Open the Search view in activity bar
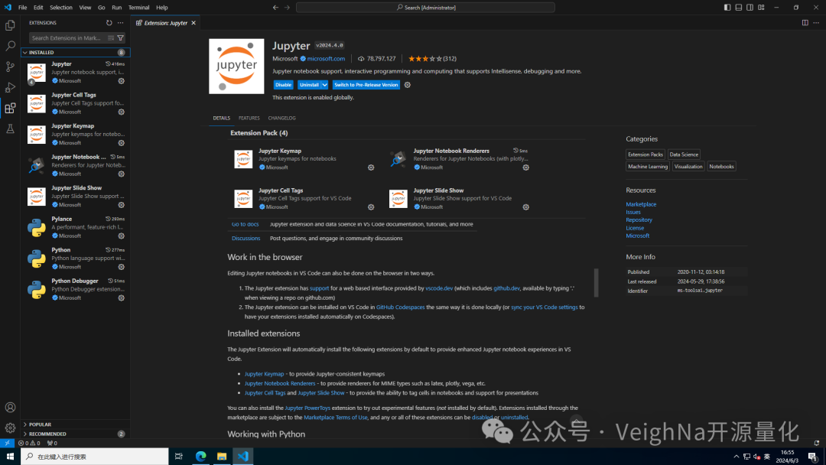826x465 pixels. pos(10,46)
